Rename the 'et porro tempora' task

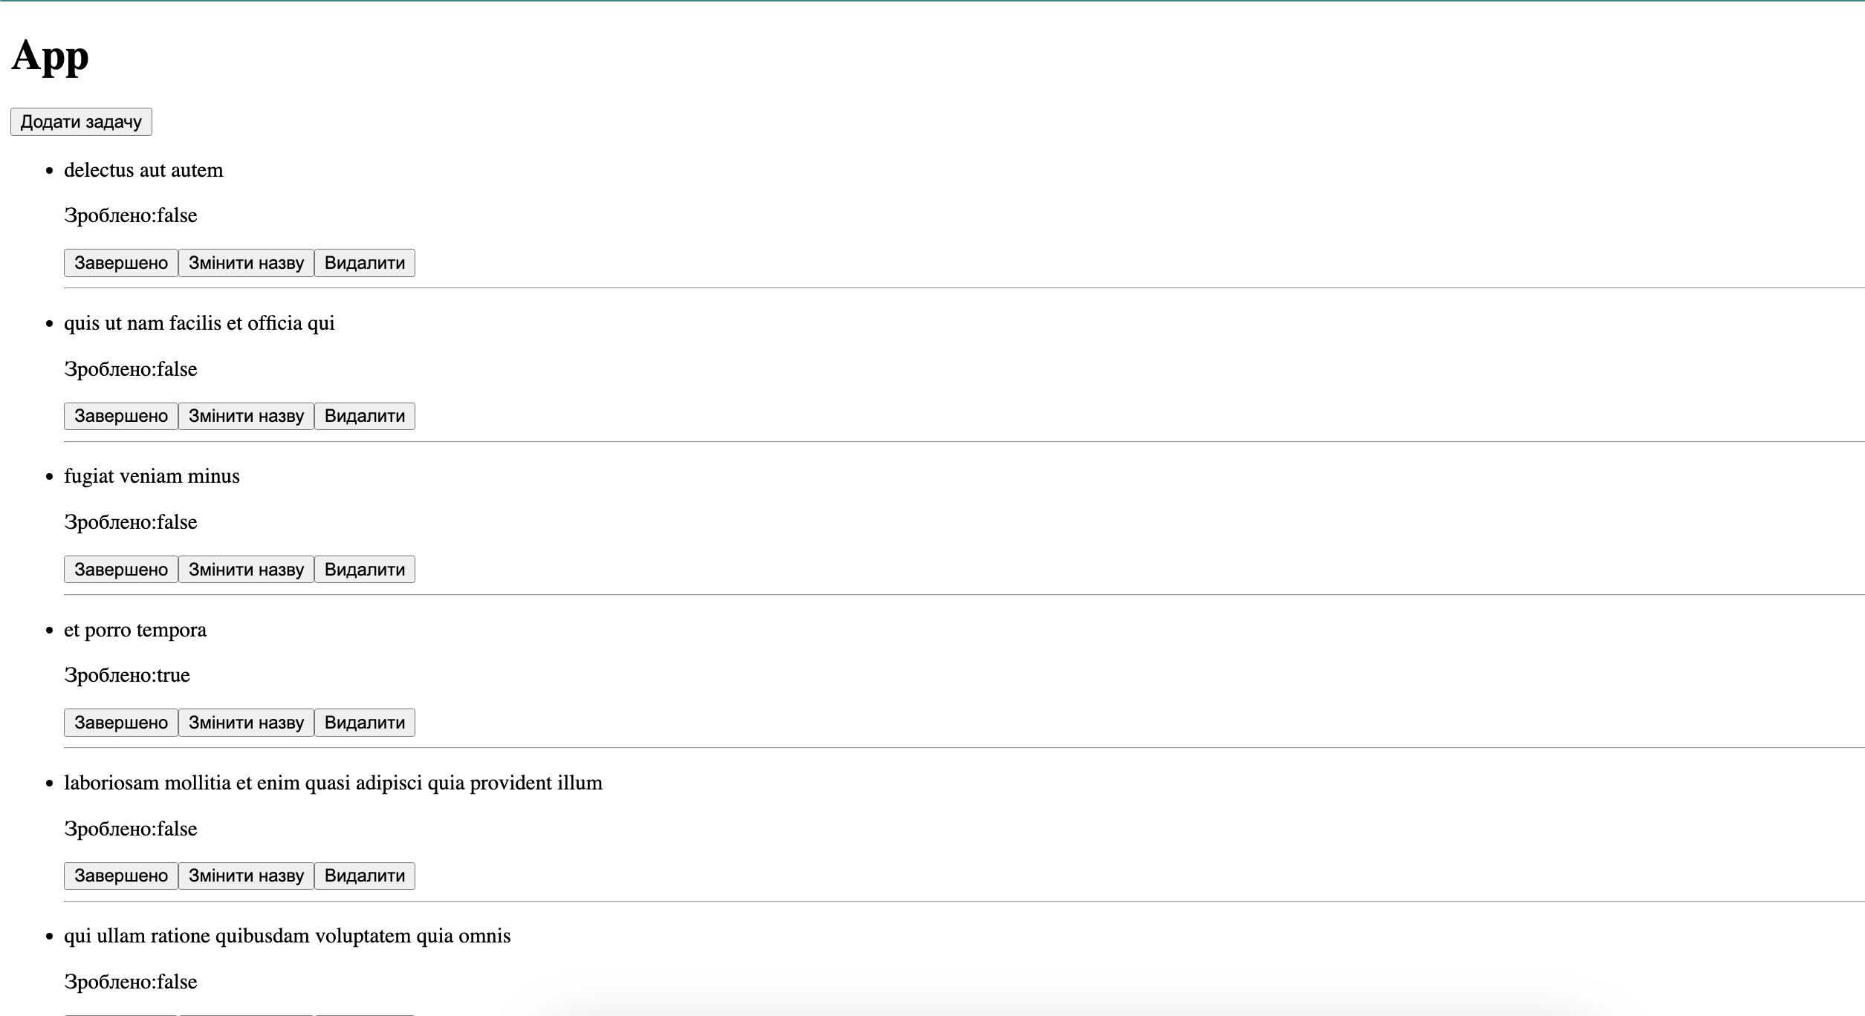246,723
